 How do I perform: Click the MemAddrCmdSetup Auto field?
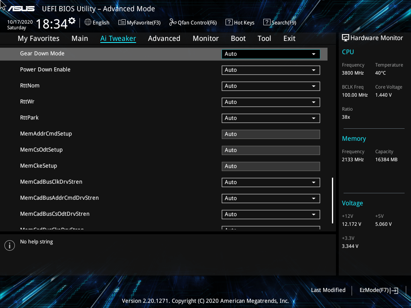pyautogui.click(x=271, y=134)
